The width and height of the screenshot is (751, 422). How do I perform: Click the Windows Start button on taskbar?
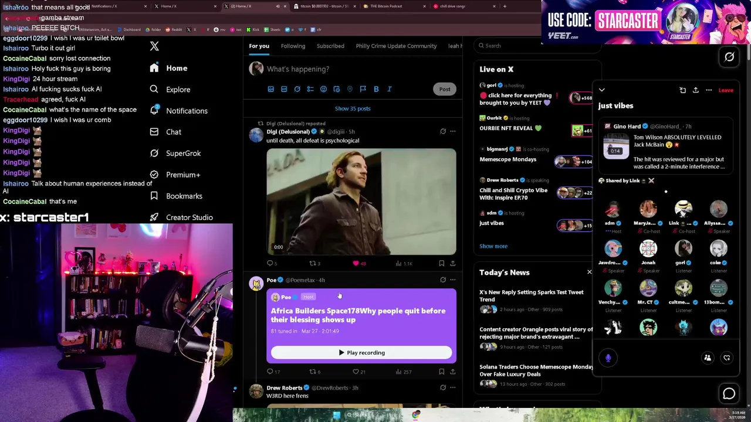coord(337,415)
